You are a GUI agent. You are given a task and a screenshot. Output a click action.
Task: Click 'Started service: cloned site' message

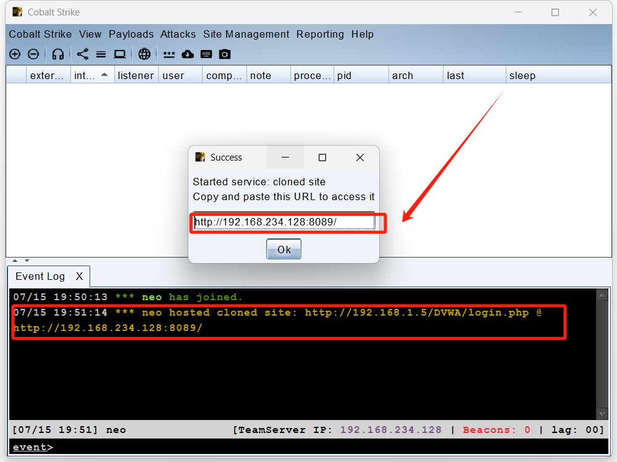(259, 182)
